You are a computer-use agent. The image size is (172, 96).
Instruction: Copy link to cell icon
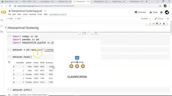pos(153,24)
